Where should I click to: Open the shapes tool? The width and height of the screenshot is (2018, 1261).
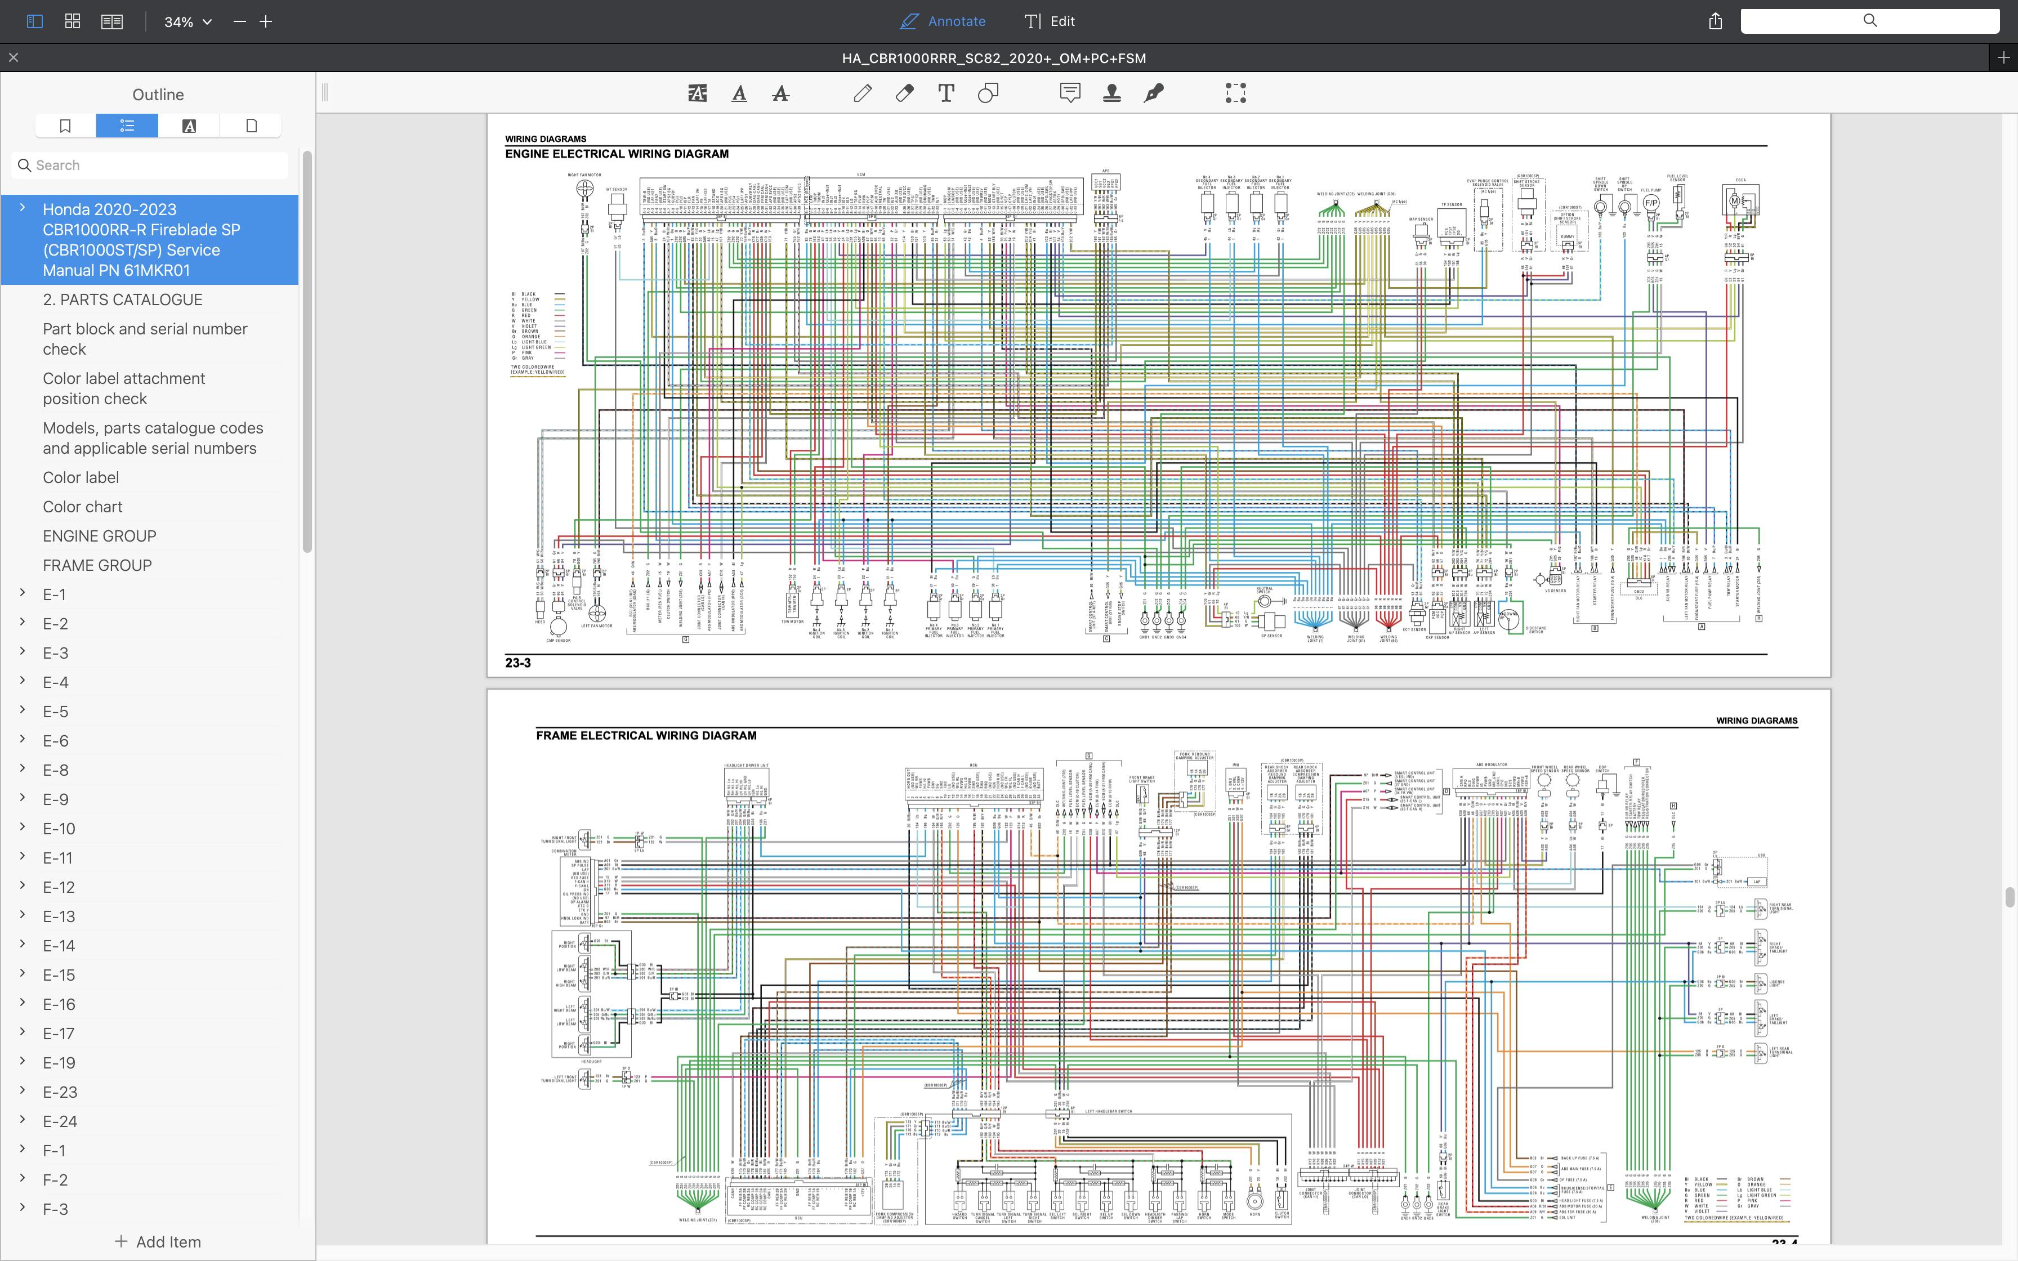987,93
